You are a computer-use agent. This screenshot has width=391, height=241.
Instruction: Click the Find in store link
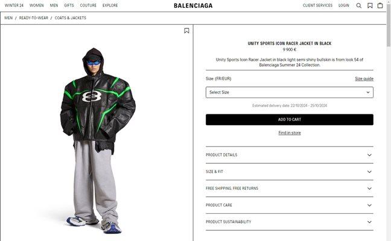click(290, 133)
